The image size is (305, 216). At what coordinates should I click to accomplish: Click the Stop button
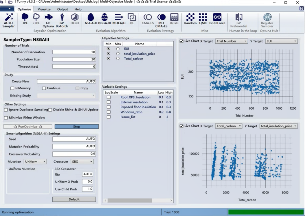pos(76,126)
